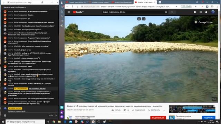The height and width of the screenshot is (124, 221).
Task: Click the video pop-out icon overlay
Action: [x=139, y=19]
